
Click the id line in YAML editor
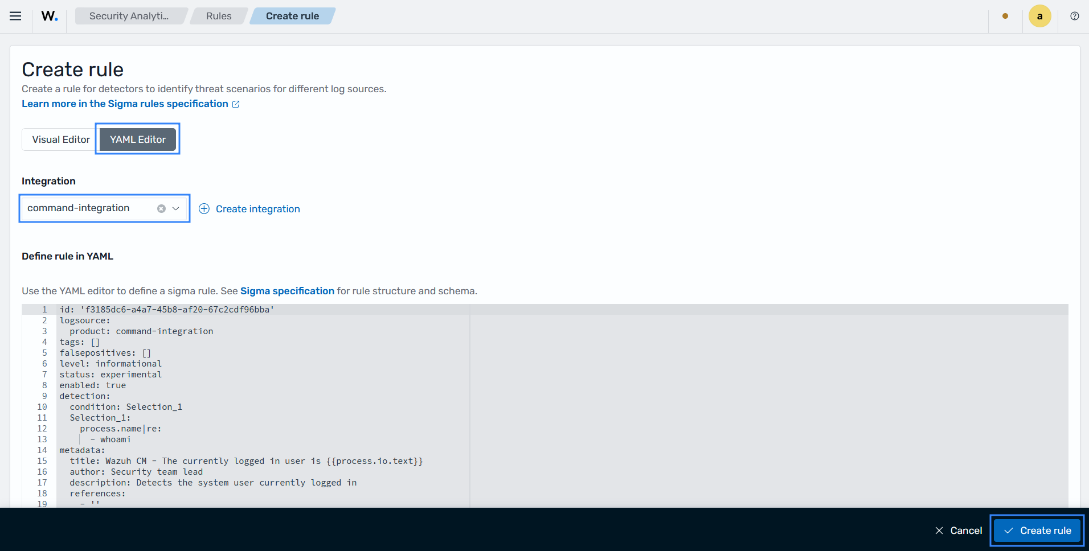(x=167, y=310)
